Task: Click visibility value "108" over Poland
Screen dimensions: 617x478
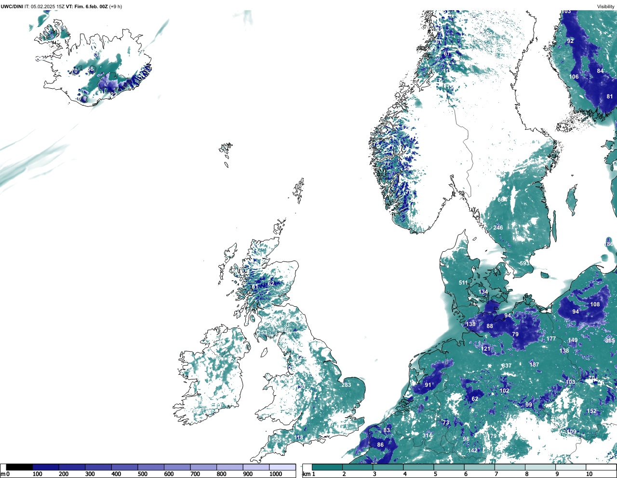Action: (595, 304)
